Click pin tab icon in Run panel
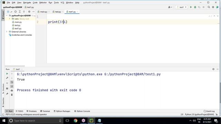Screen dimensions: 221x124 click(x=7, y=94)
